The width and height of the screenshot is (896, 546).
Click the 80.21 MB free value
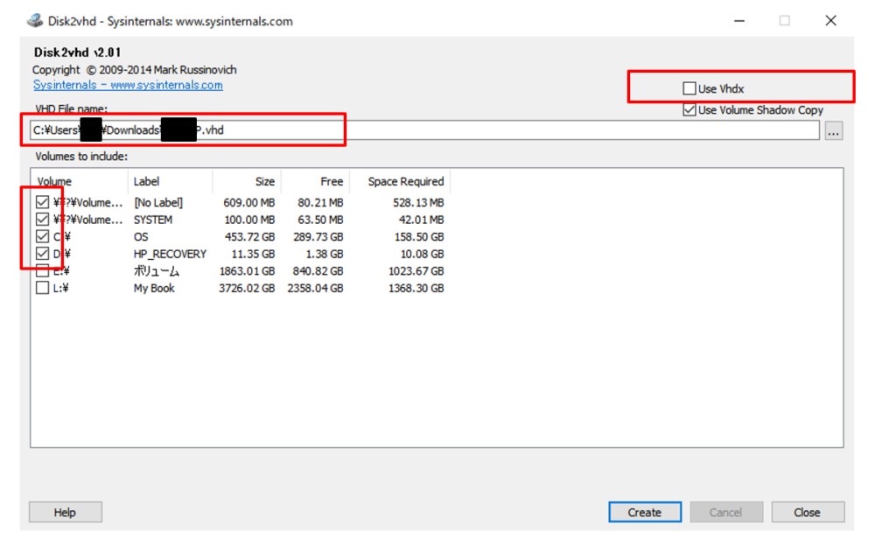coord(320,203)
